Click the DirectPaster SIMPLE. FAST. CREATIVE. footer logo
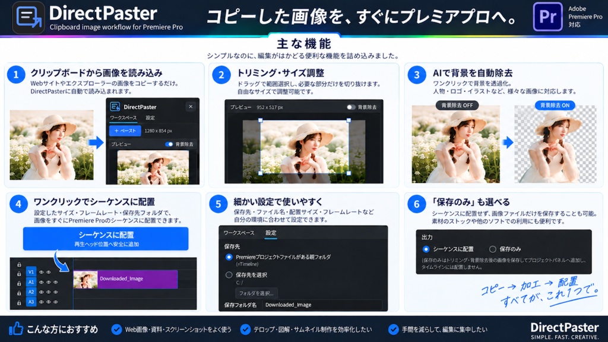608x342 pixels. point(565,331)
